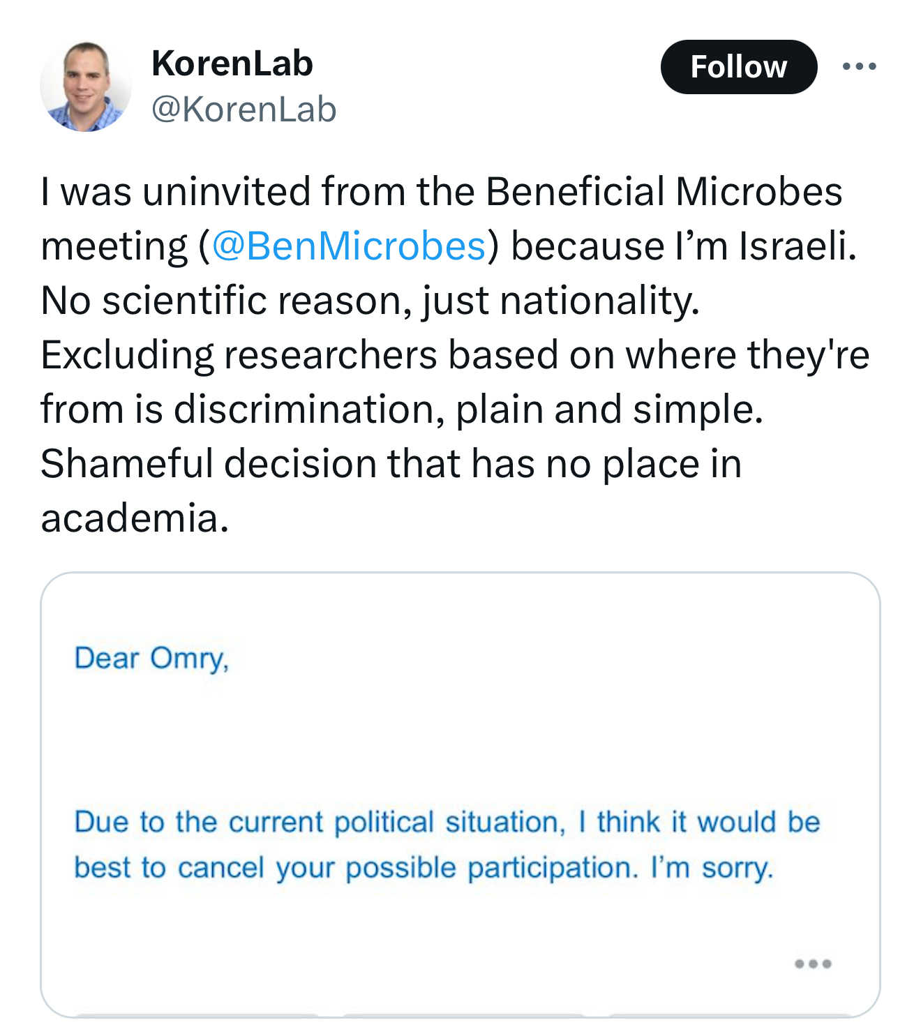Screen dimensions: 921x1027
Task: Click the line 'from is discrimination, plain and simple.'
Action: (x=402, y=409)
